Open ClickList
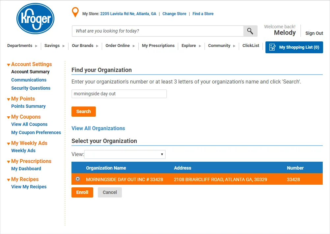330x234 pixels. 251,46
